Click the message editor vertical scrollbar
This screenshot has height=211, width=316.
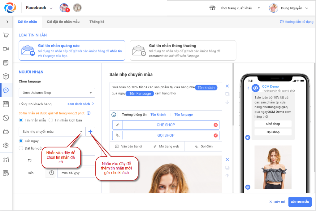[233, 95]
